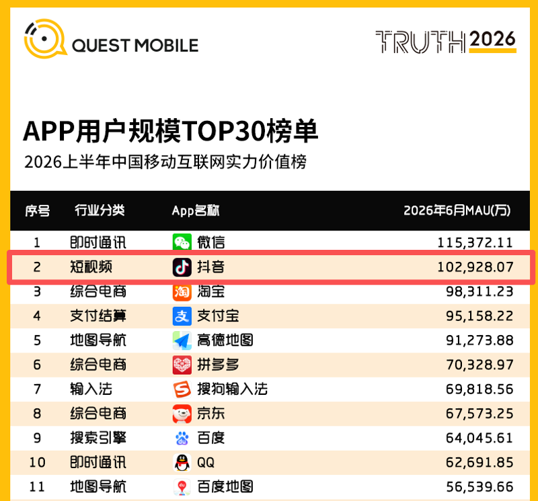
Task: Click the category 短视频 in row 2
Action: pyautogui.click(x=91, y=267)
